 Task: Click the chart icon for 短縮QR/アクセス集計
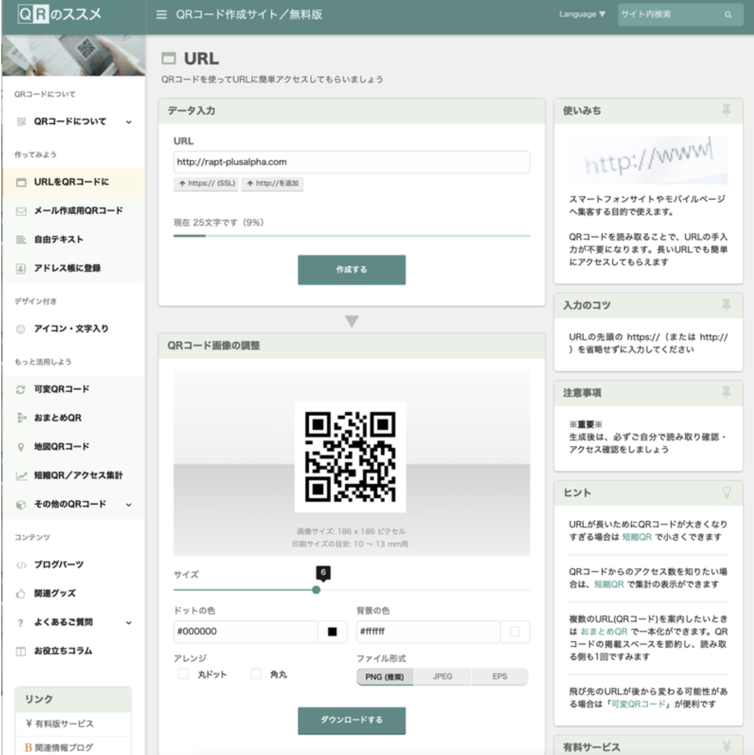coord(21,475)
